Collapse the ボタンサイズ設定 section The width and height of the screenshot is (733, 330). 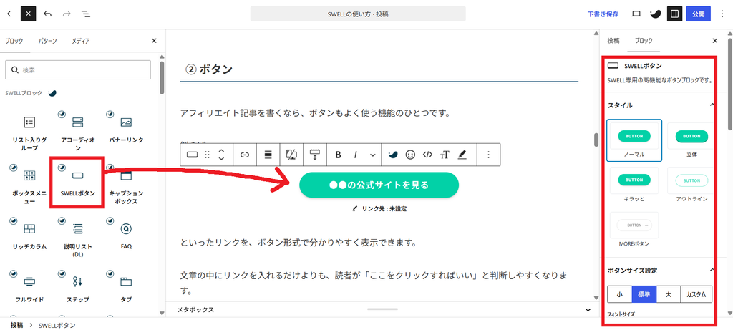coord(712,270)
